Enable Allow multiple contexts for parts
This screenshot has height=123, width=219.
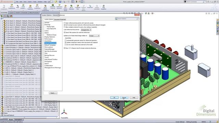(65, 27)
